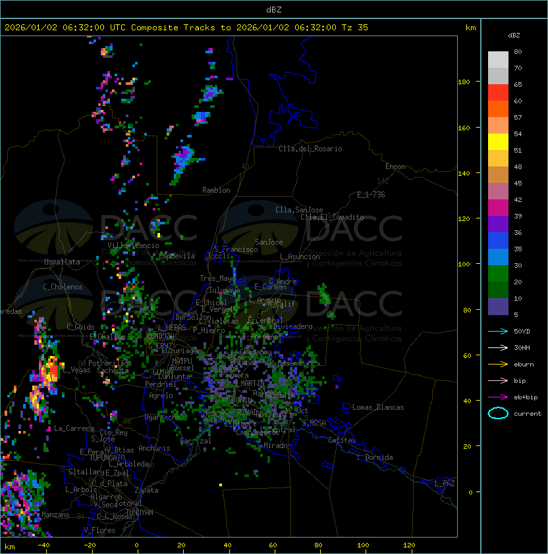The height and width of the screenshot is (554, 548).
Task: Click the light blue 30-35 dBZ swatch
Action: [498, 257]
